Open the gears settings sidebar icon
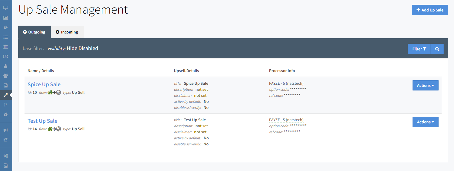 tap(5, 156)
